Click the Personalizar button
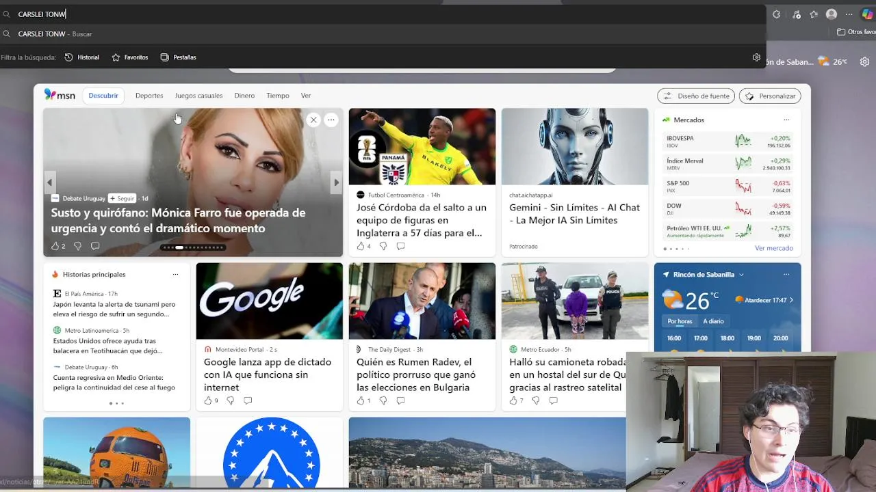876x492 pixels. pos(770,96)
